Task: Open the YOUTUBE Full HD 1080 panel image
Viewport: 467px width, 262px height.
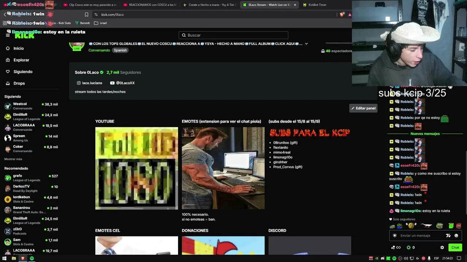Action: [136, 168]
